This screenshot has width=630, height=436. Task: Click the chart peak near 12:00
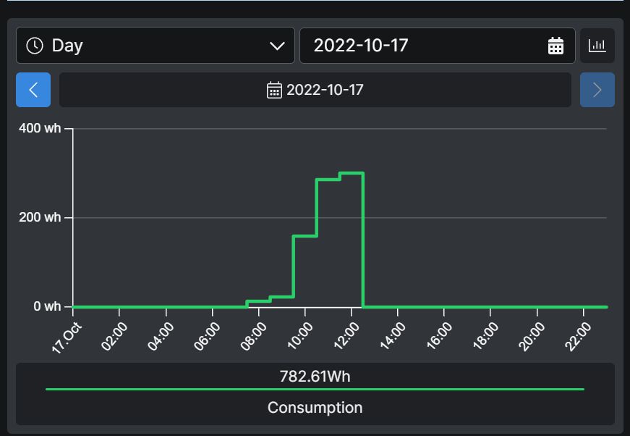(x=352, y=173)
